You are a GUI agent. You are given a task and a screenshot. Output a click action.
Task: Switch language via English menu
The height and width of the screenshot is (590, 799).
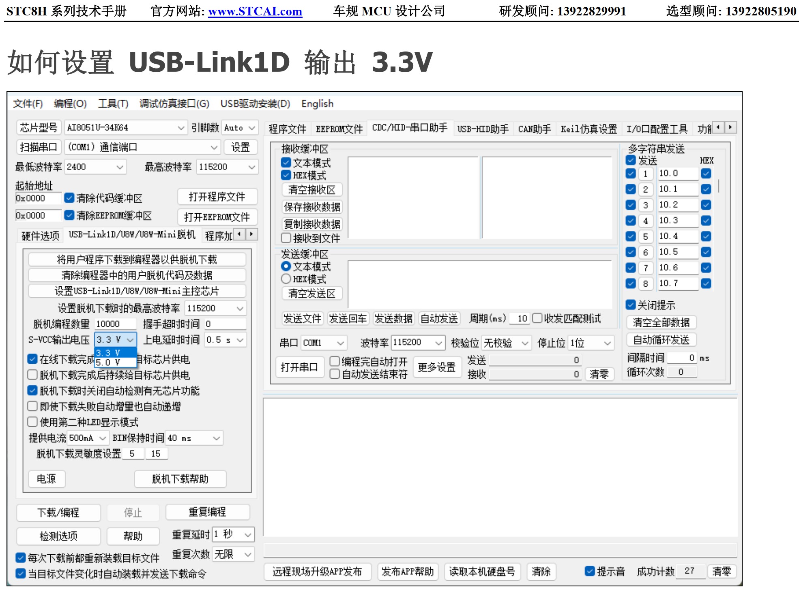(x=317, y=104)
